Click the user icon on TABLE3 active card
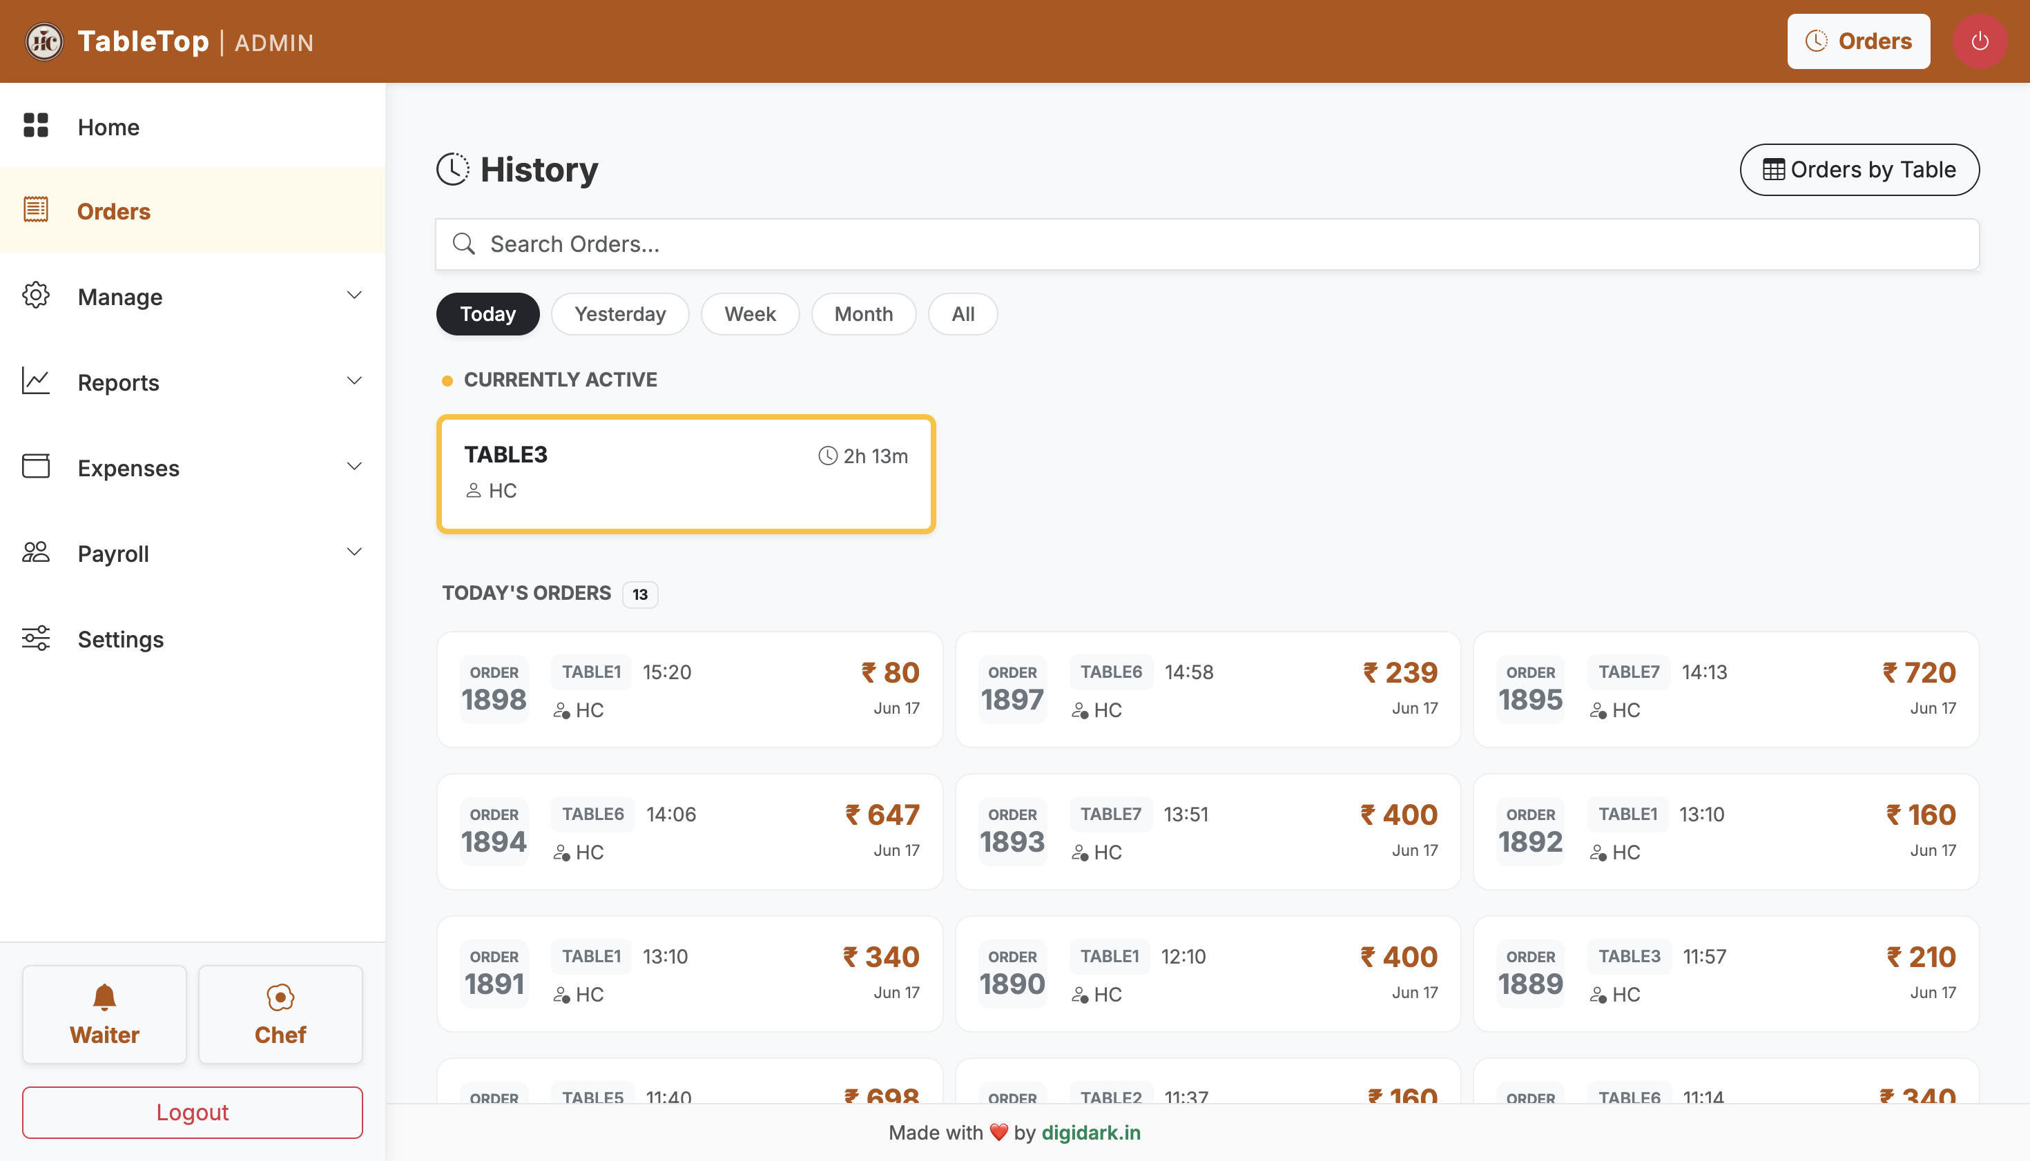The image size is (2030, 1161). click(473, 490)
